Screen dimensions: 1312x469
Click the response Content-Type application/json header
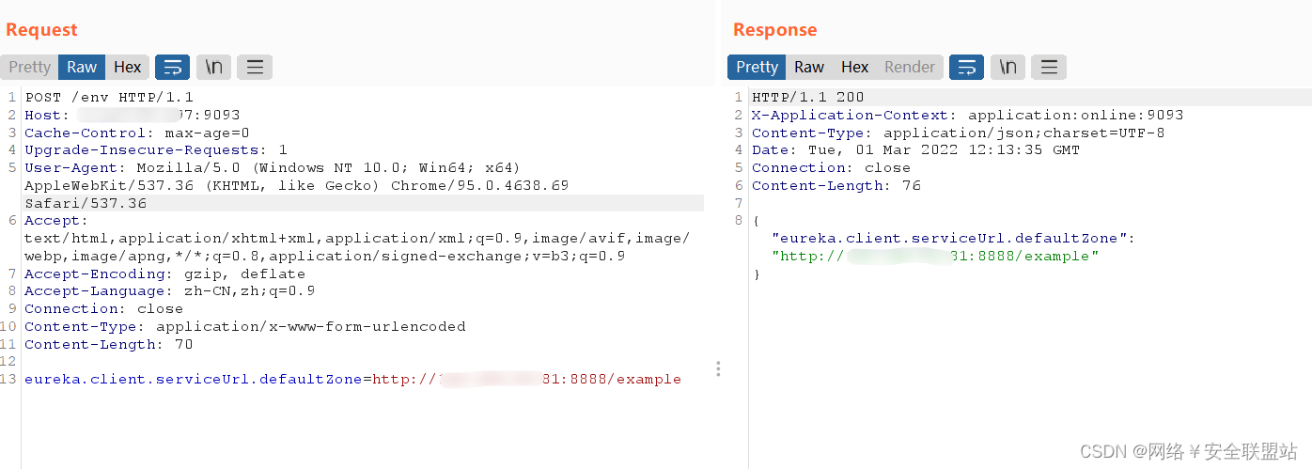959,133
